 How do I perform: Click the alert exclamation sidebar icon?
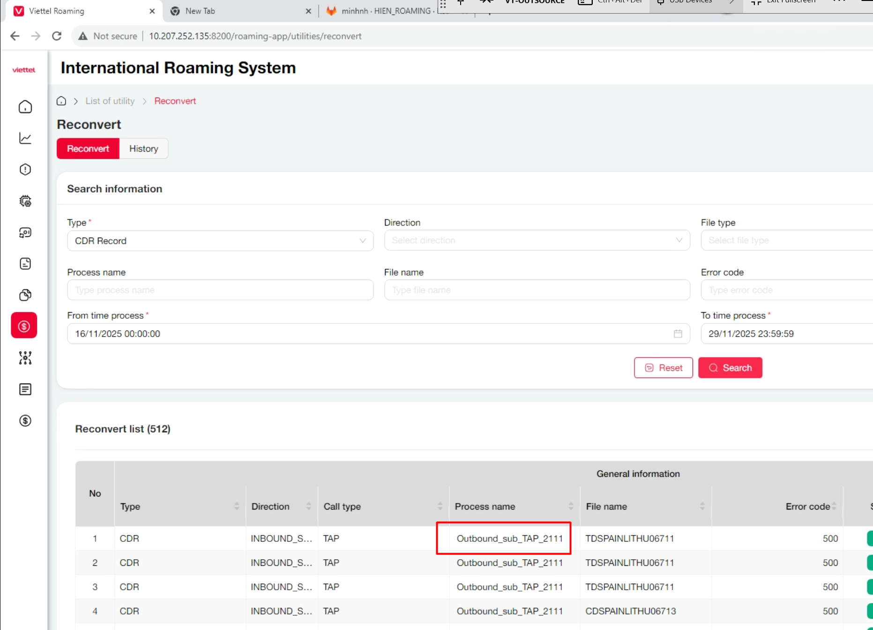pyautogui.click(x=25, y=170)
